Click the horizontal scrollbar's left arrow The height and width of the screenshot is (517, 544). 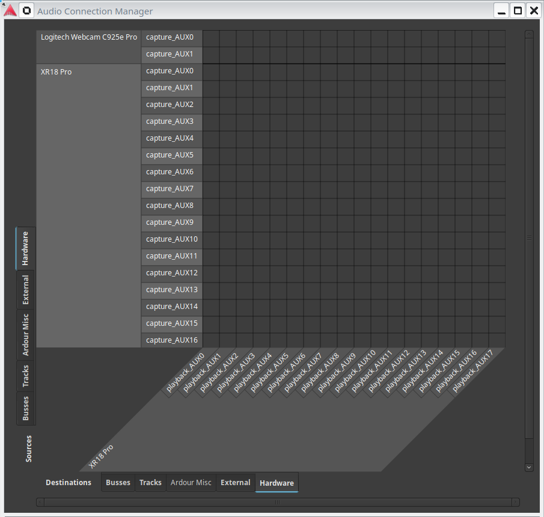pos(40,502)
